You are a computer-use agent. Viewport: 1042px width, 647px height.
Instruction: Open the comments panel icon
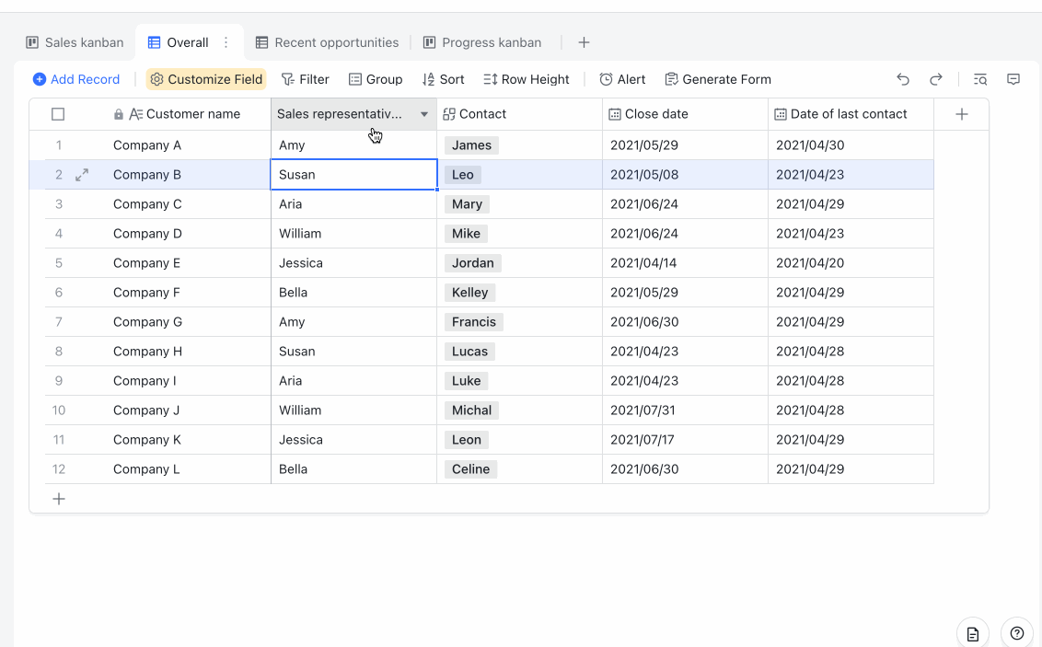pos(1013,79)
